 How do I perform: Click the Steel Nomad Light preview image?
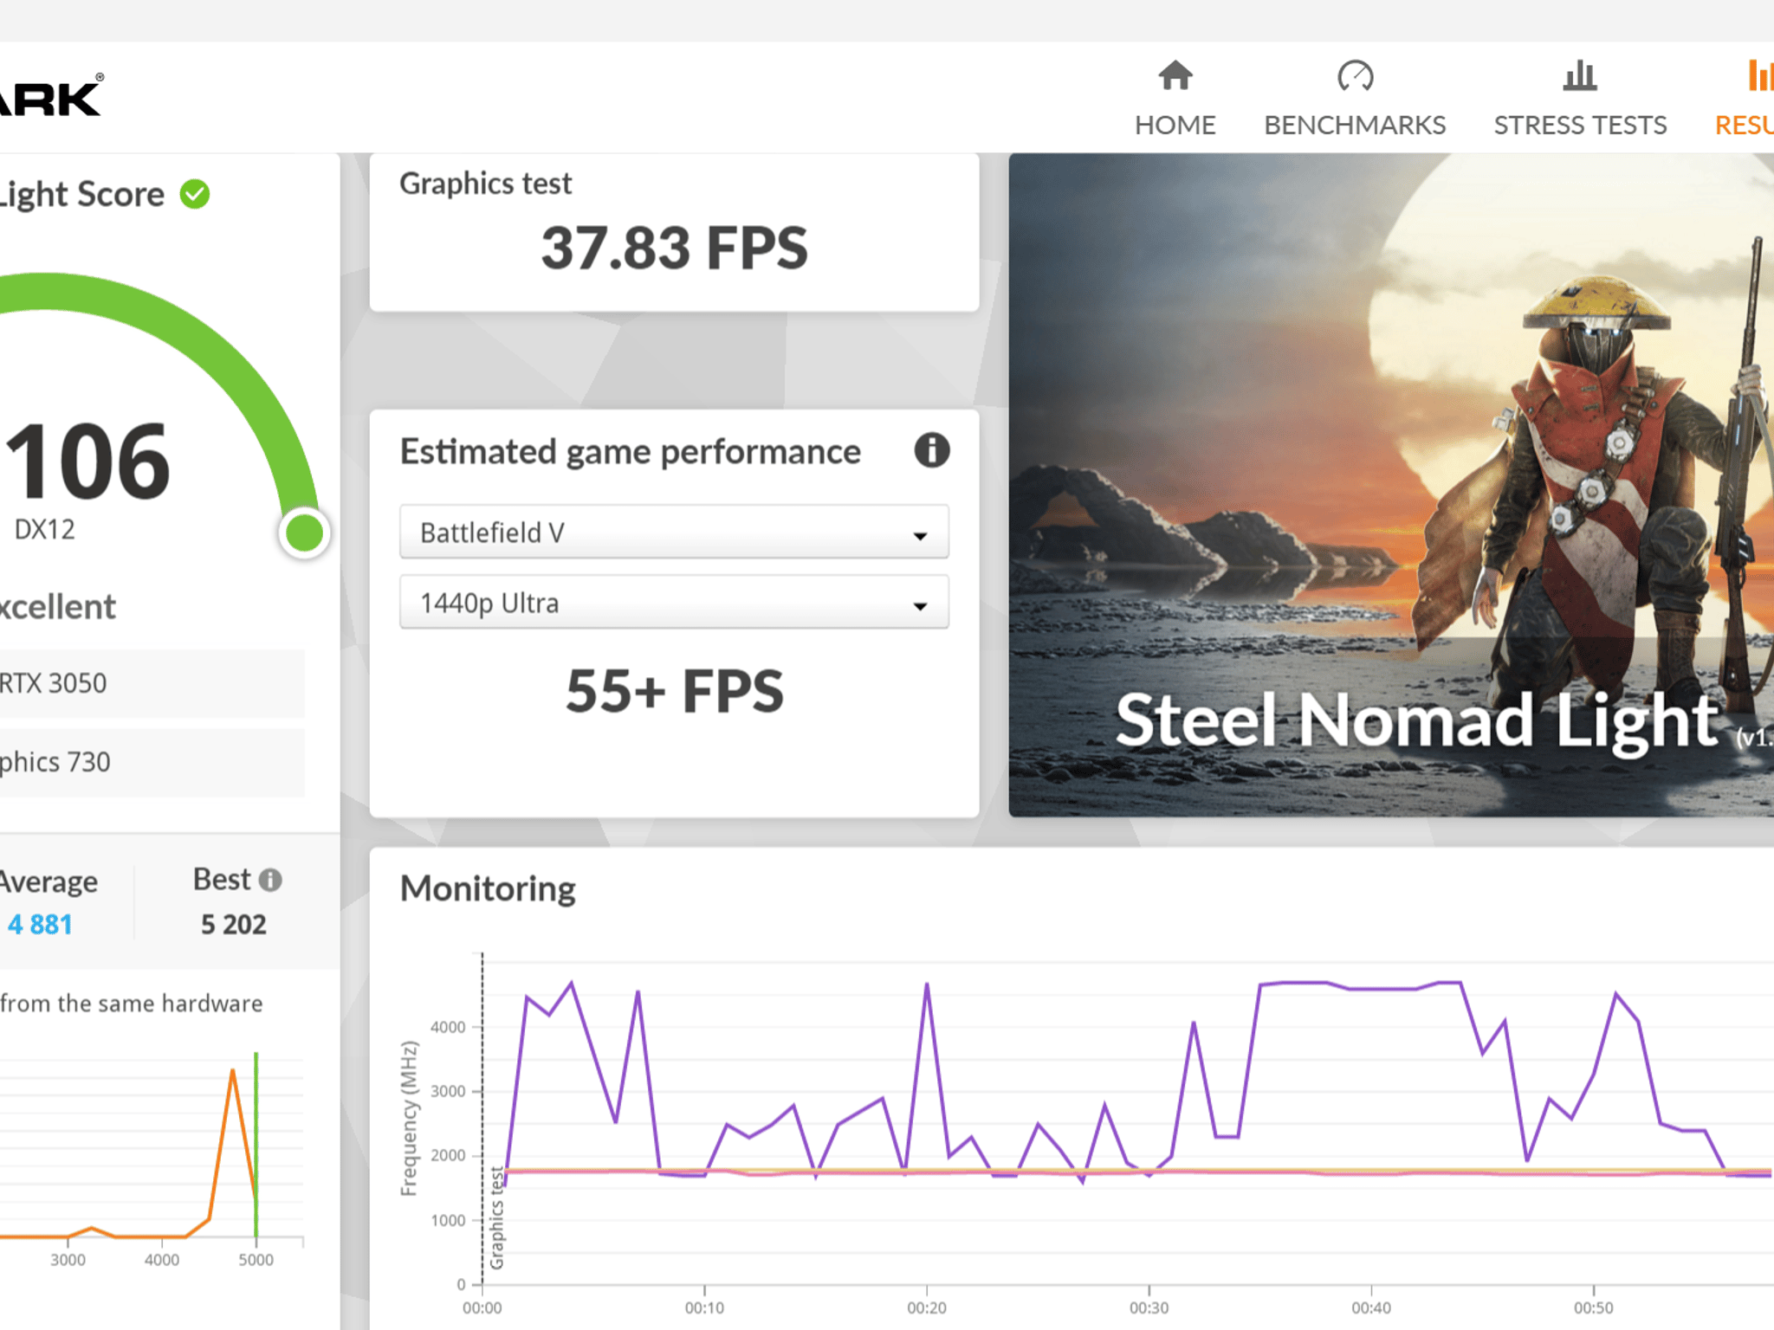[x=1391, y=485]
